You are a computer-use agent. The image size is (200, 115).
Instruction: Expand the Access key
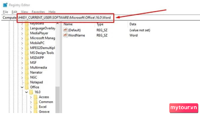coord(31,97)
